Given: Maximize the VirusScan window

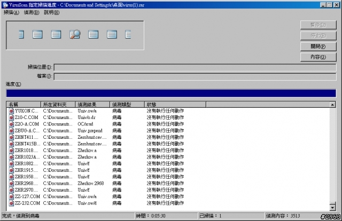Looking at the screenshot, I should [330, 5].
